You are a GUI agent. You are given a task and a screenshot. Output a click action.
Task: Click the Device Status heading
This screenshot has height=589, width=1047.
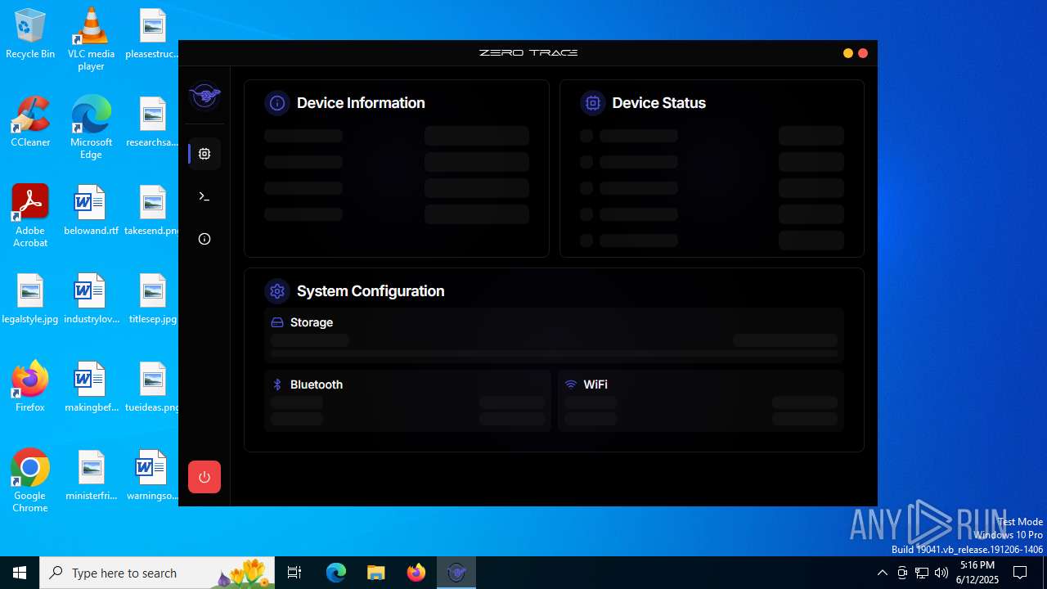(658, 103)
